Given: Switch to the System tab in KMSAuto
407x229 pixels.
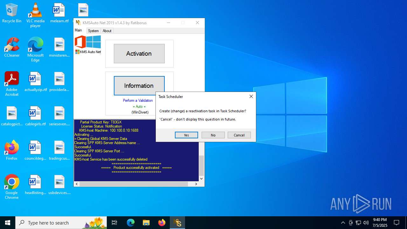Looking at the screenshot, I should pyautogui.click(x=93, y=31).
